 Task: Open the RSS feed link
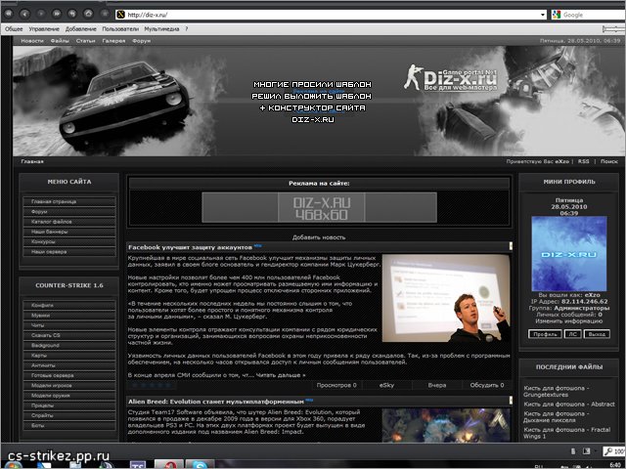coord(583,161)
